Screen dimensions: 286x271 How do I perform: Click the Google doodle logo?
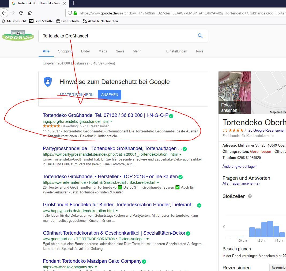point(18,36)
